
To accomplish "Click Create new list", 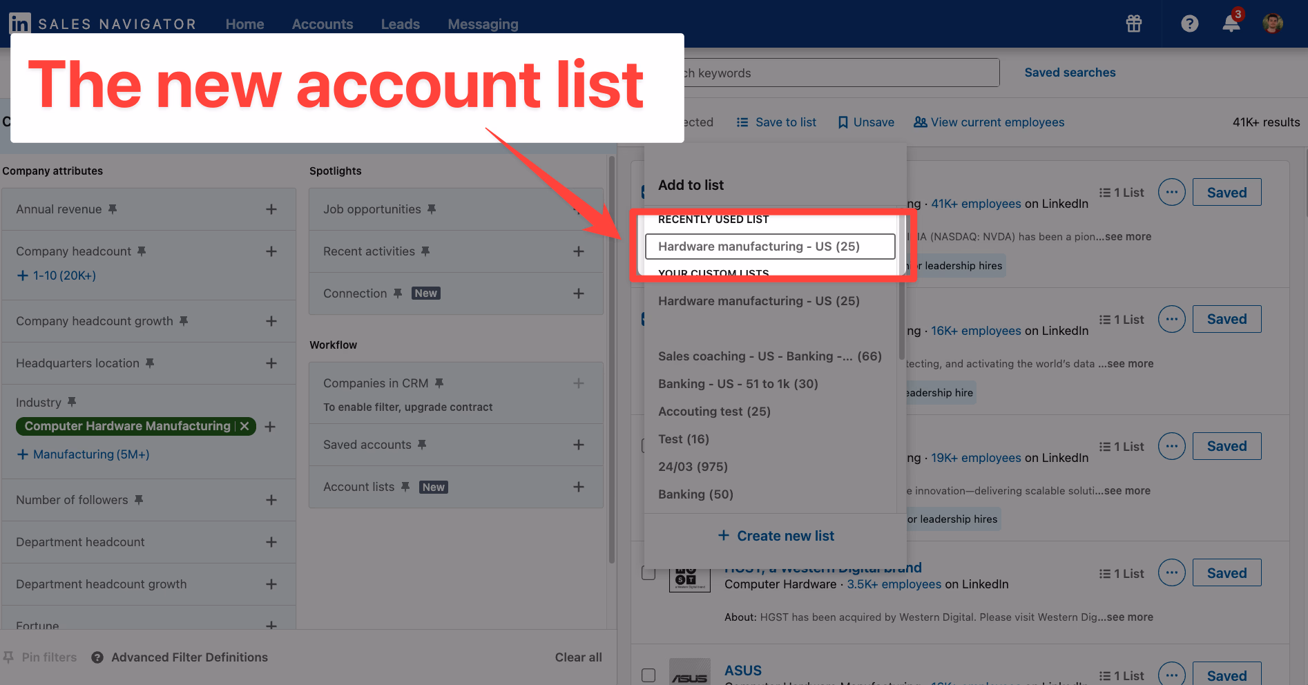I will point(776,536).
